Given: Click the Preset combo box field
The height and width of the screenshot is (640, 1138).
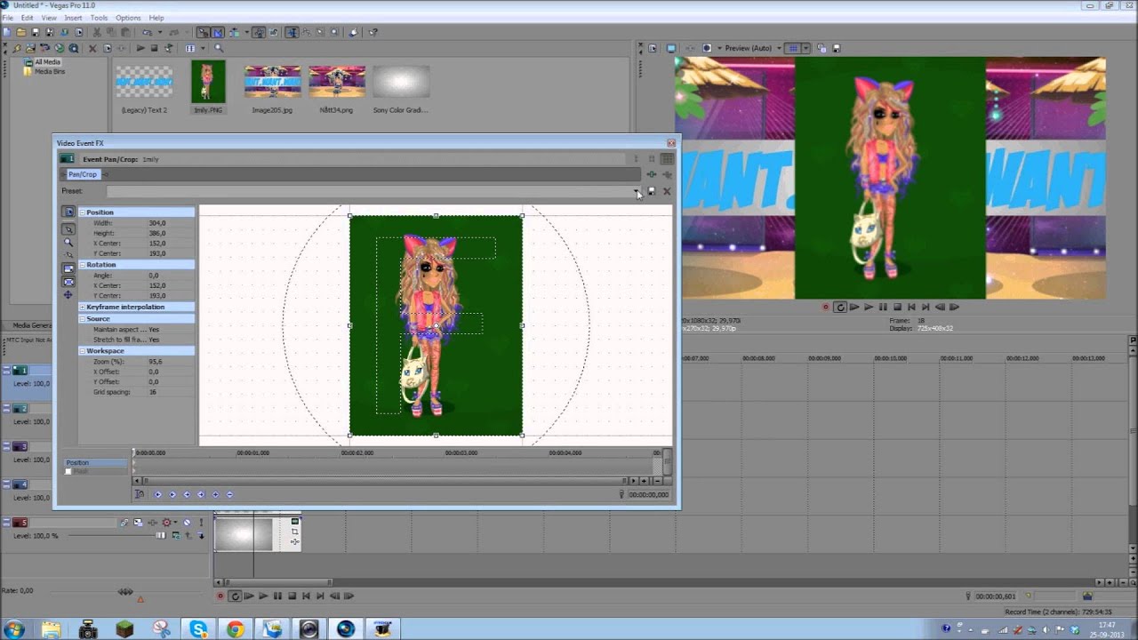Looking at the screenshot, I should point(373,191).
